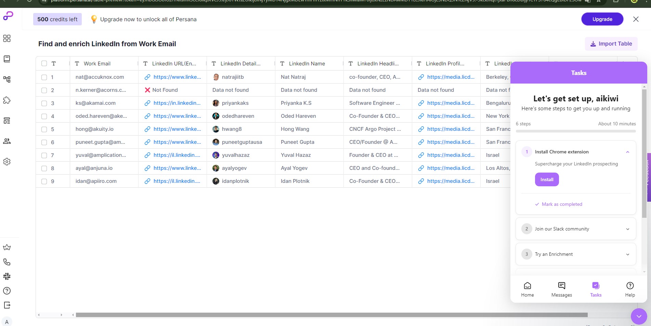
Task: Click Mark as completed link
Action: (x=559, y=204)
